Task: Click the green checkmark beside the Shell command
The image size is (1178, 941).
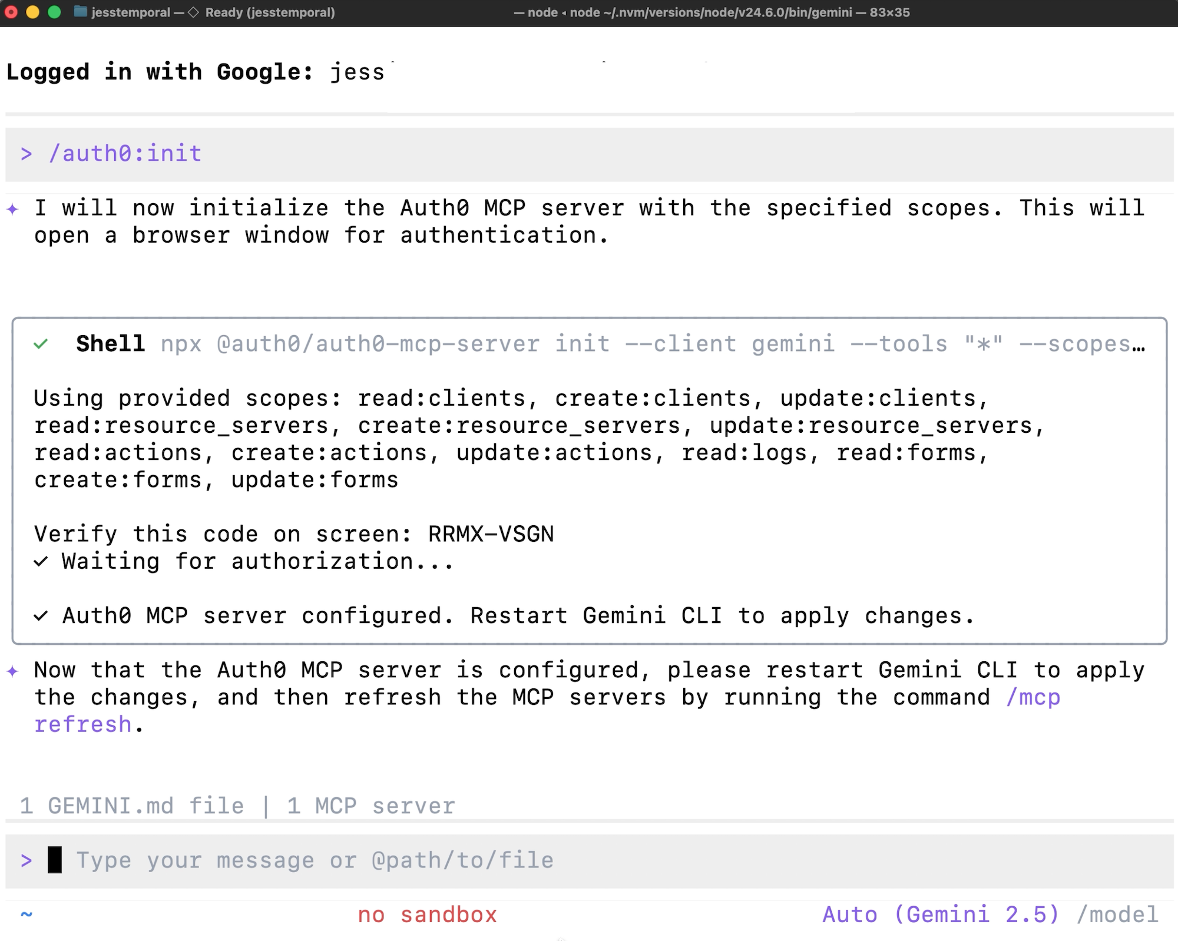Action: [x=42, y=344]
